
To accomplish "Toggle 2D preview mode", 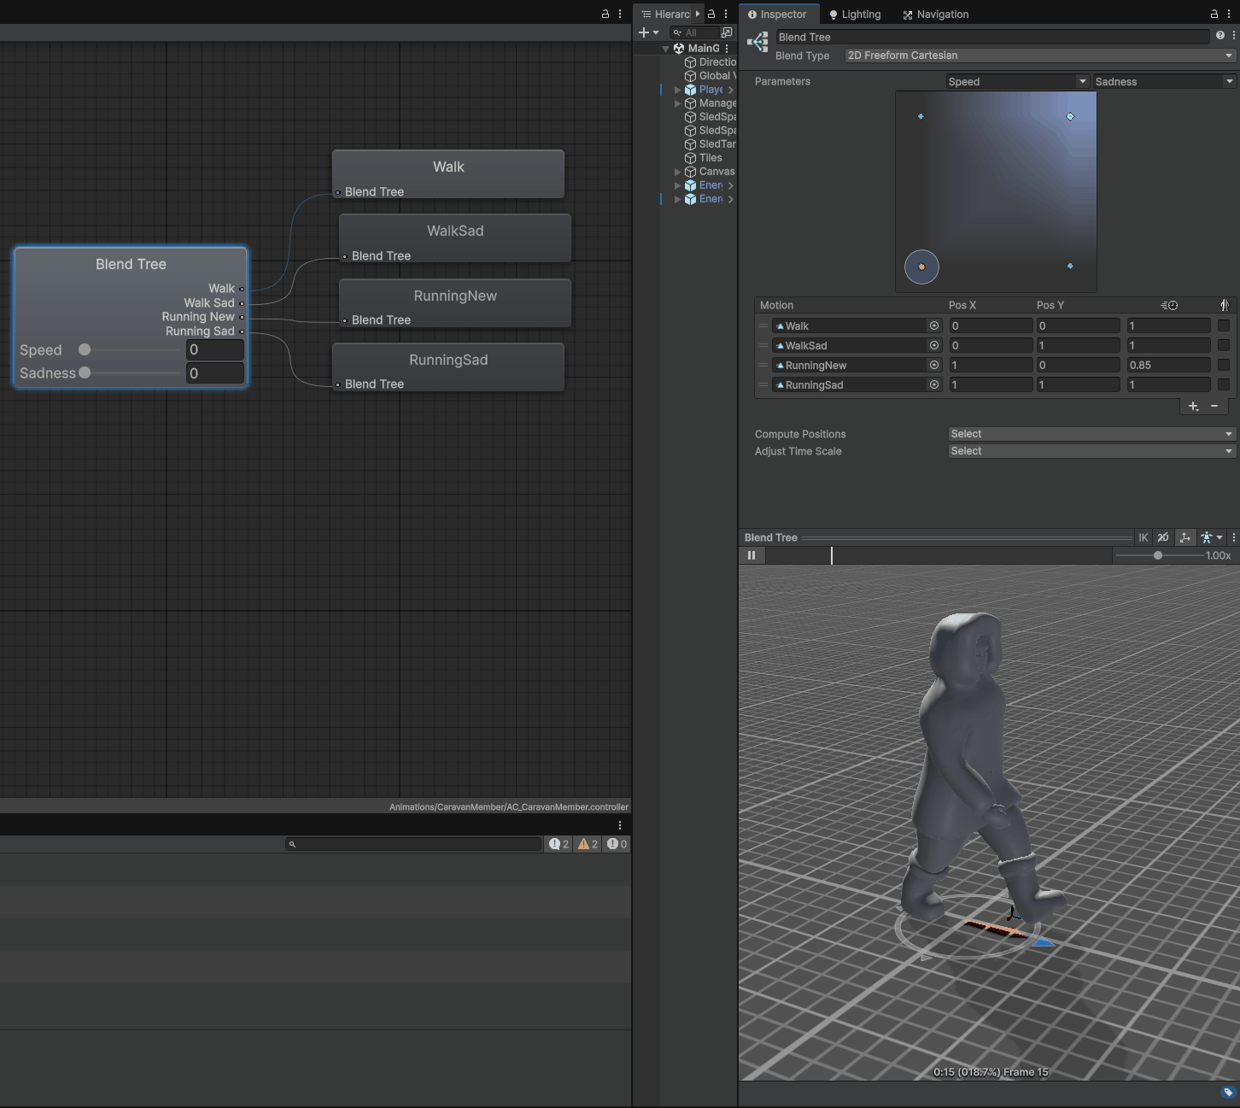I will click(x=1162, y=537).
